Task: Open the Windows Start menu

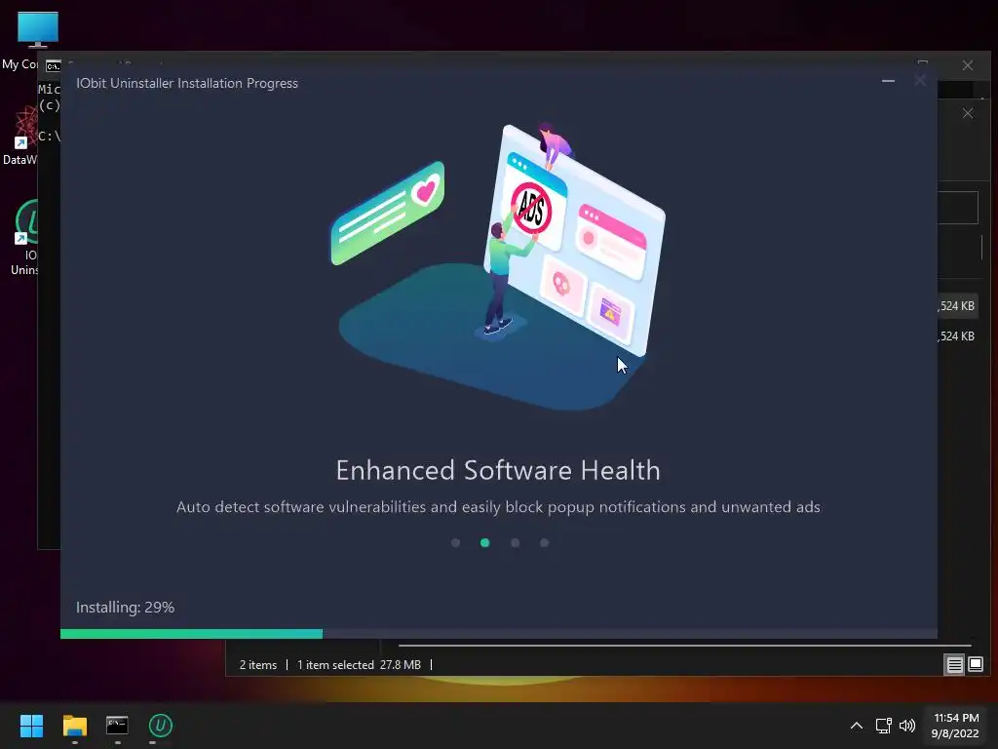Action: tap(31, 726)
